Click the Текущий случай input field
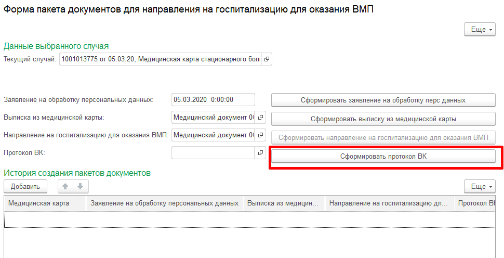Screen dimensions: 504x258 tap(160, 59)
